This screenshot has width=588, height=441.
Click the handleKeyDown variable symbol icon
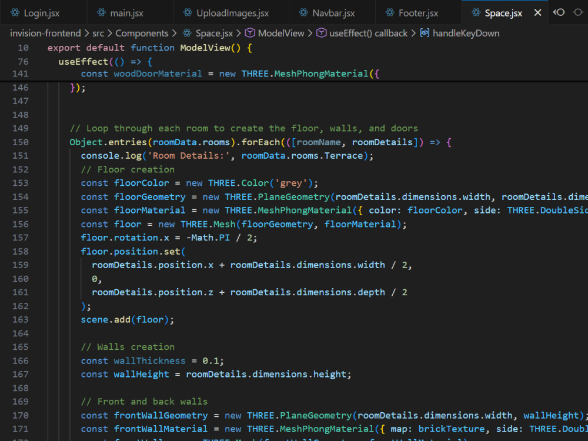(x=425, y=33)
